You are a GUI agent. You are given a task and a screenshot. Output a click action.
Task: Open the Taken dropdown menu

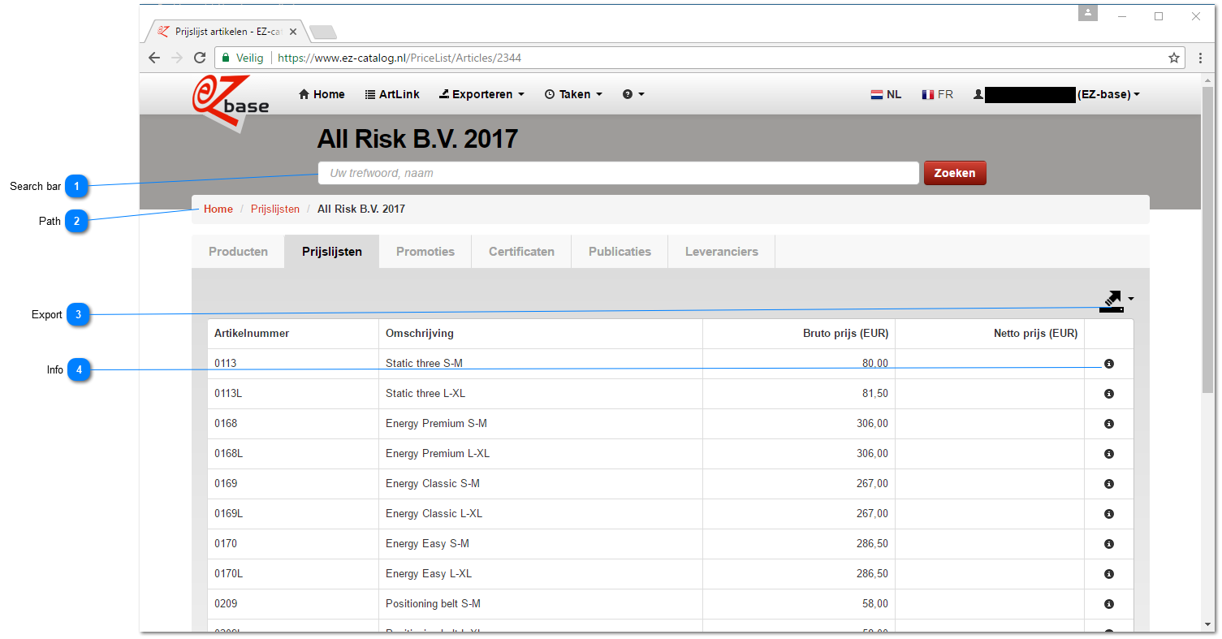tap(573, 94)
